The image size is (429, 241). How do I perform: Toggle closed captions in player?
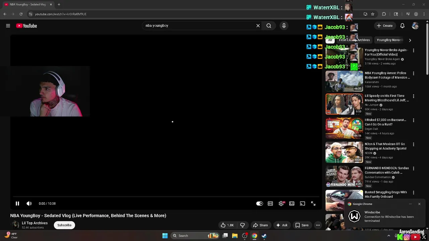(270, 204)
